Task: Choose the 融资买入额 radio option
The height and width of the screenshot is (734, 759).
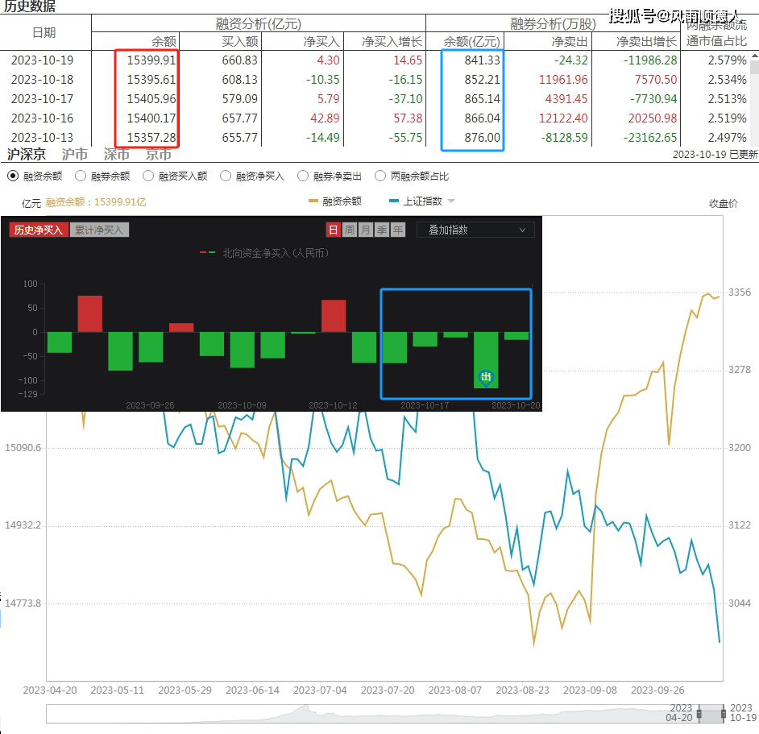Action: pos(148,176)
